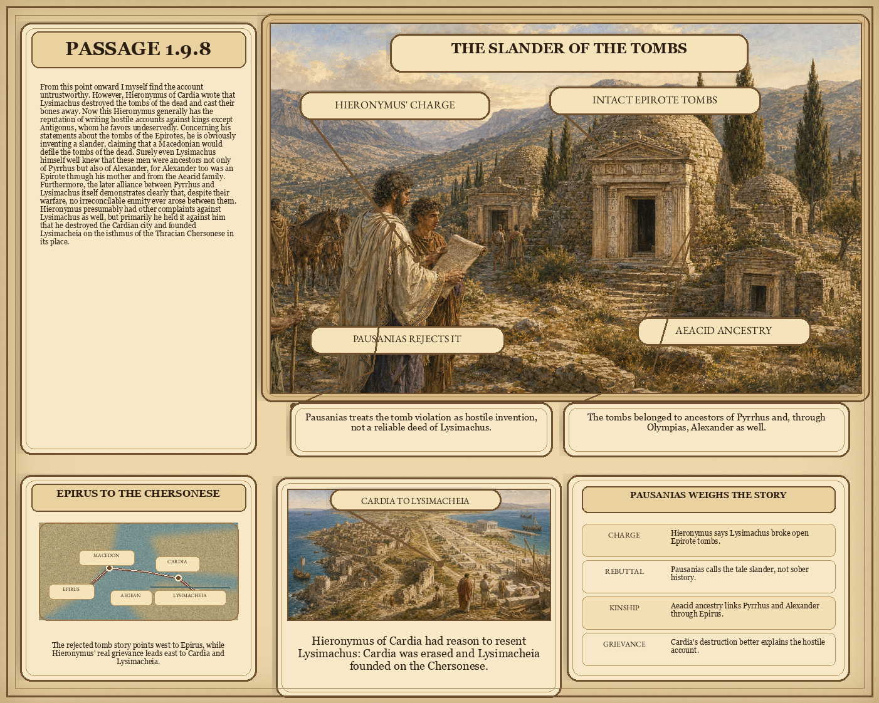Image resolution: width=879 pixels, height=703 pixels.
Task: Click the CHARGE row
Action: 708,540
